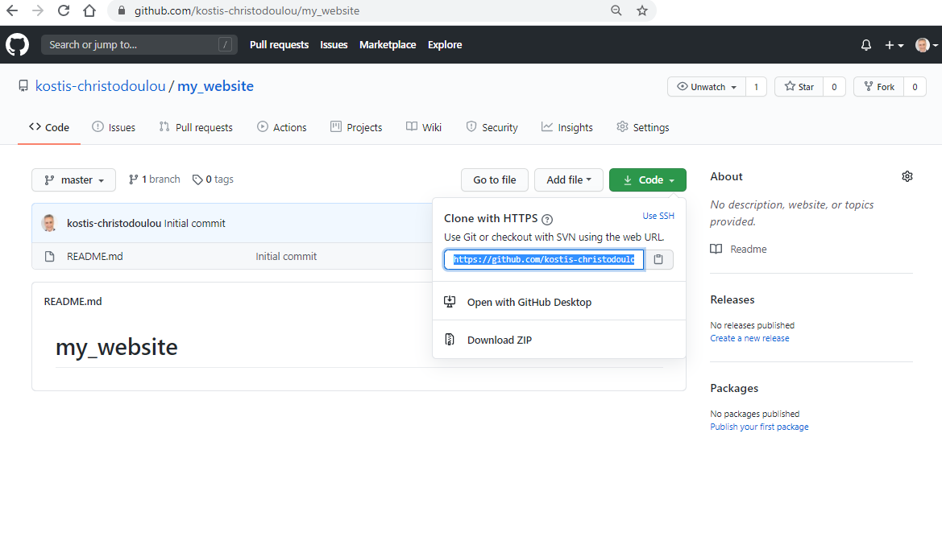
Task: Star the my_website repository
Action: pos(798,87)
